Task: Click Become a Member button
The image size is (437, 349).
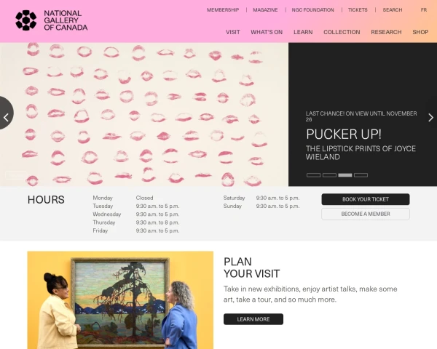Action: pos(366,214)
